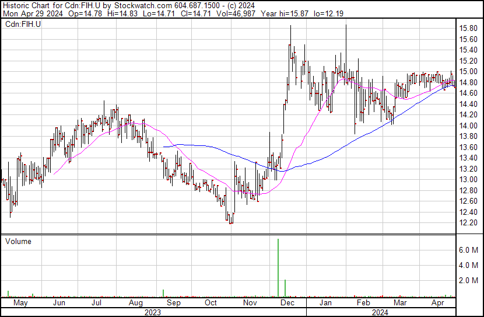Viewport: 484px width, 317px height.
Task: Select the 12.20 price axis label
Action: 469,223
